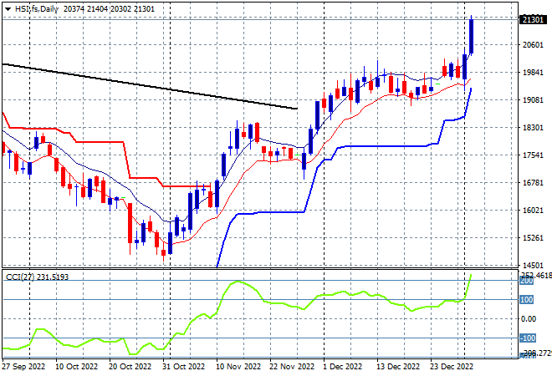
Task: Select the 13 Dec 2022 date marker
Action: [x=398, y=367]
